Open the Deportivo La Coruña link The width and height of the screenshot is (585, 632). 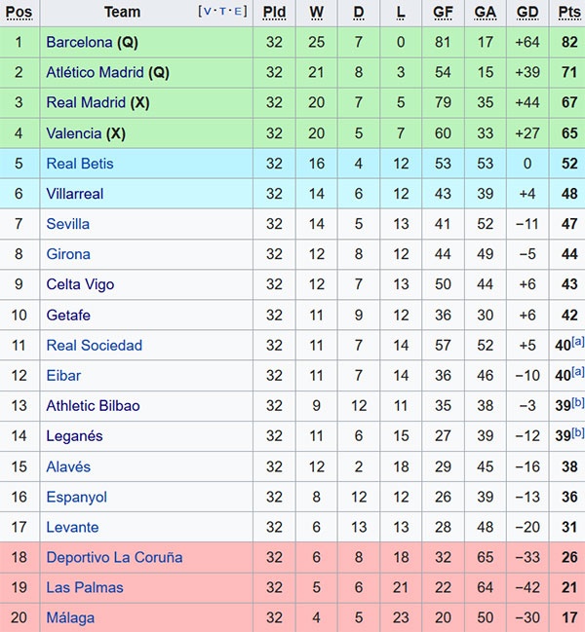pyautogui.click(x=114, y=557)
